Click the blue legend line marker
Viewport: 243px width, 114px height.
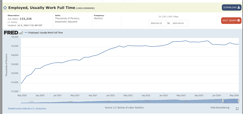[x=26, y=33]
